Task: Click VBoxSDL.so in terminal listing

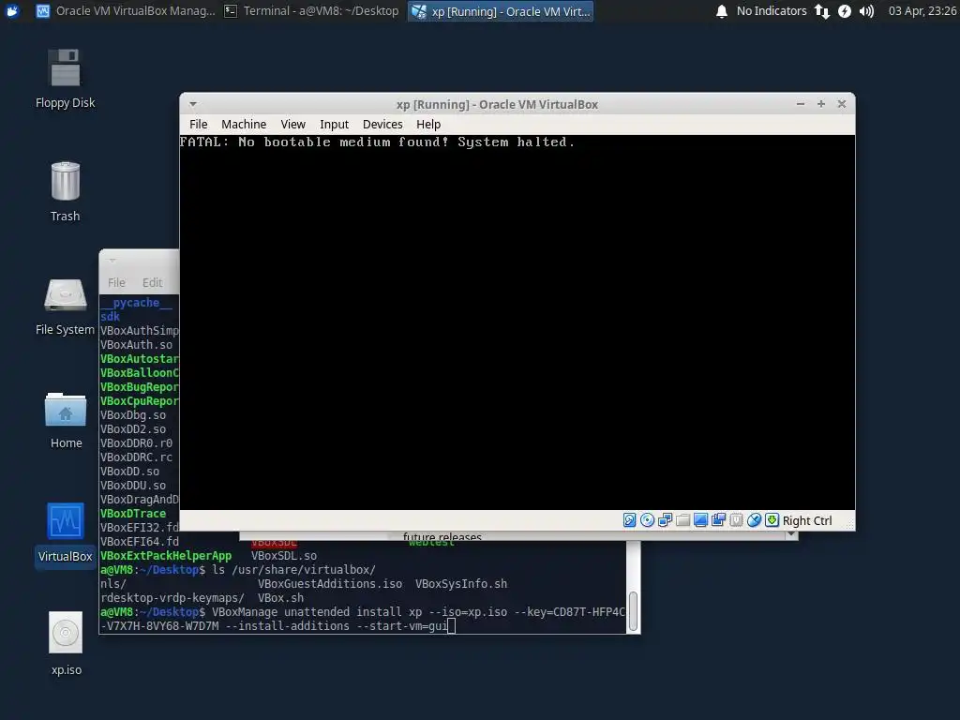Action: pyautogui.click(x=284, y=556)
